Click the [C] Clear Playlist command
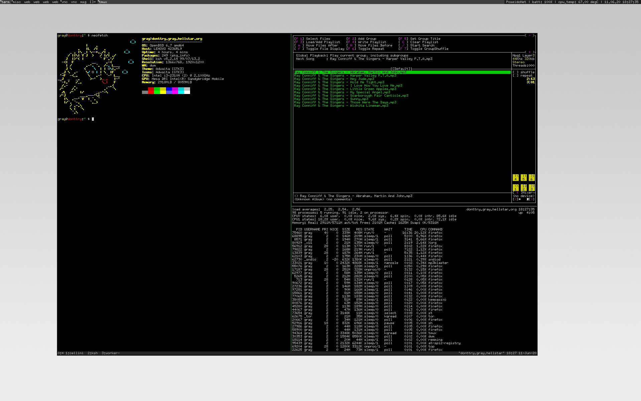Screen dimensions: 641x401 click(418, 42)
